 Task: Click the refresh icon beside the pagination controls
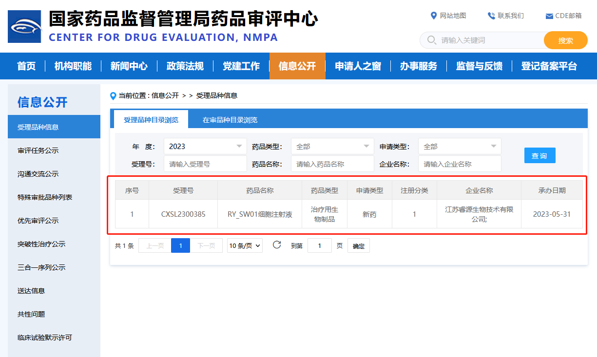tap(277, 245)
